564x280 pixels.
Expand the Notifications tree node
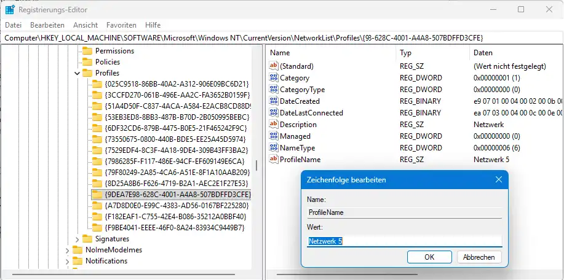point(67,262)
